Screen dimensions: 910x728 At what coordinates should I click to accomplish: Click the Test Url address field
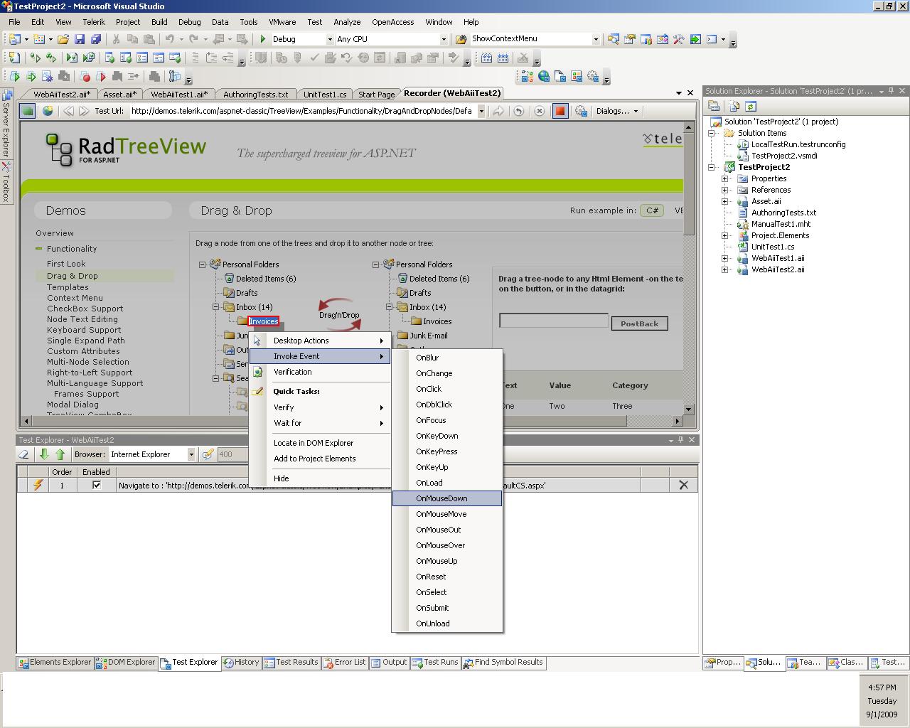[x=302, y=111]
